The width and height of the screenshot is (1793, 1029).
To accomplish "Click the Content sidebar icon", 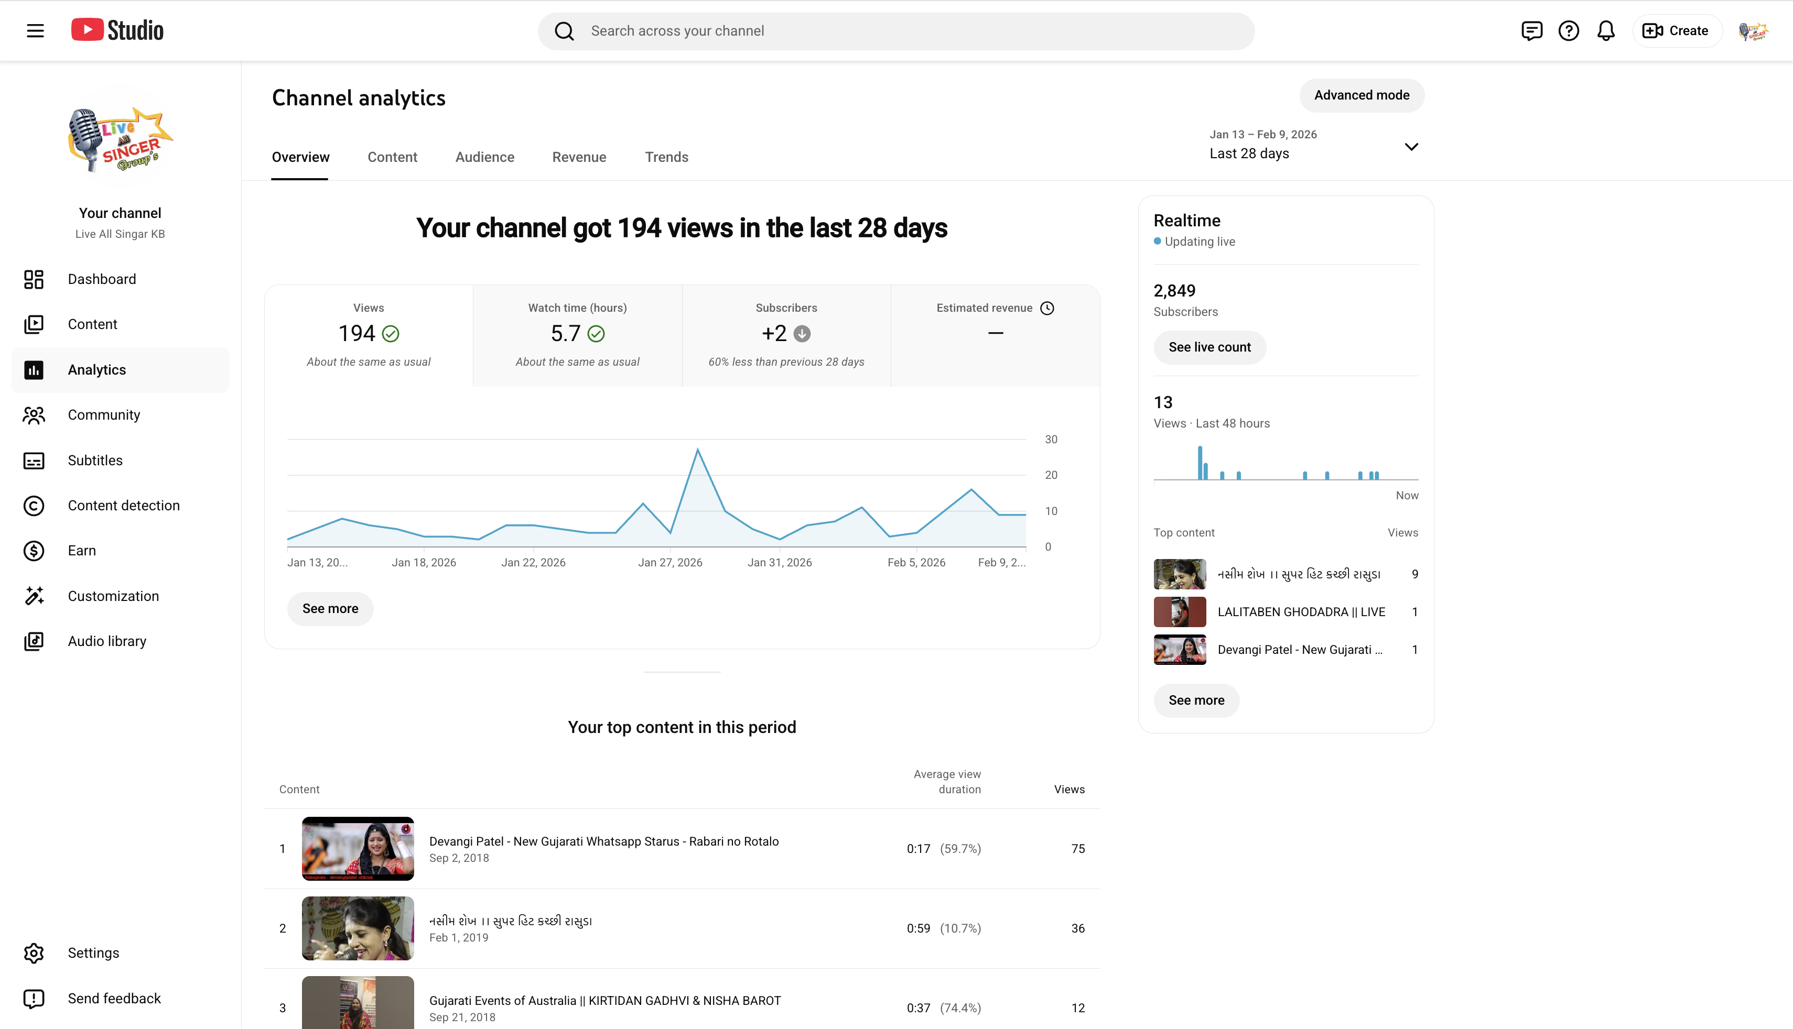I will click(34, 324).
